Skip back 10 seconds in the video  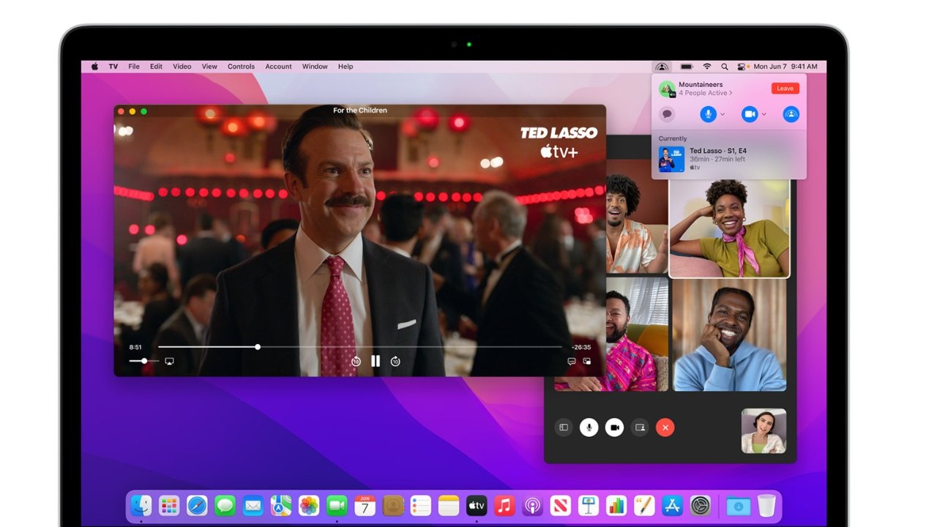point(356,361)
